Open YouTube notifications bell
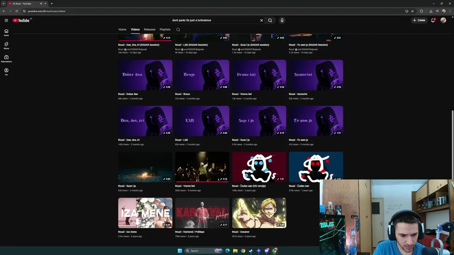The width and height of the screenshot is (454, 255). click(x=433, y=20)
